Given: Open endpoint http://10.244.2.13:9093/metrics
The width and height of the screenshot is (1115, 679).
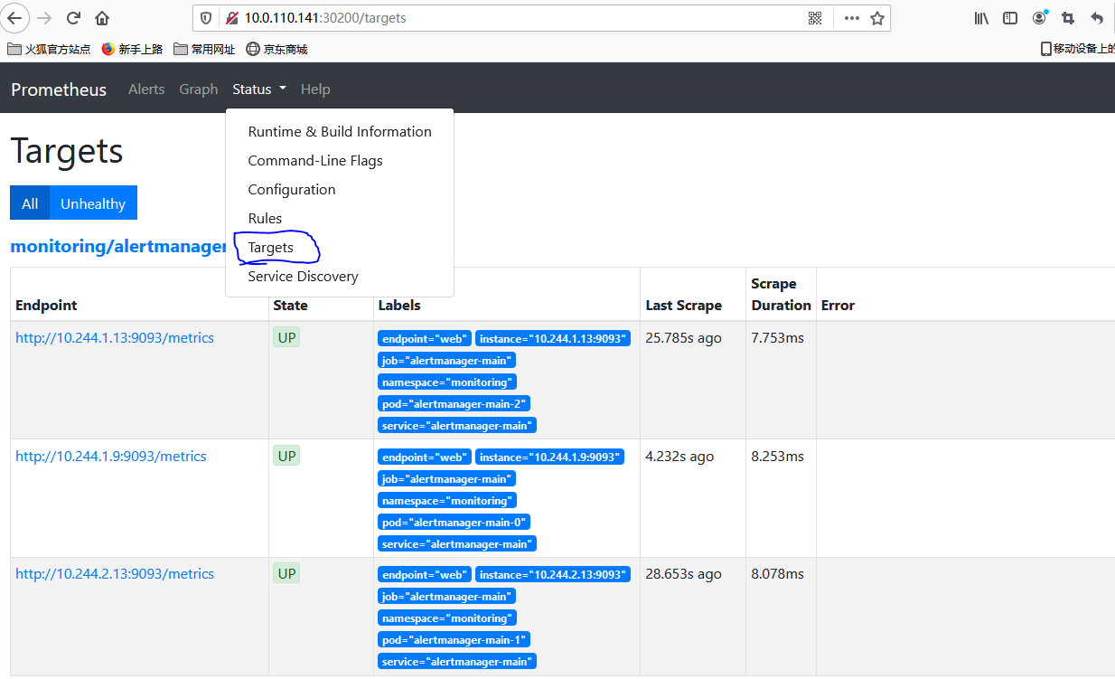Looking at the screenshot, I should [115, 574].
